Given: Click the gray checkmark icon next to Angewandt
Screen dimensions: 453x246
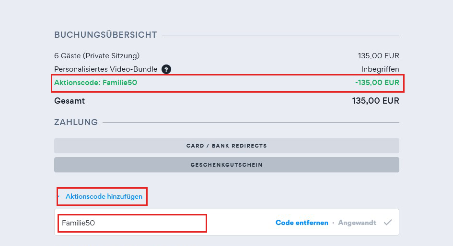Looking at the screenshot, I should (388, 223).
